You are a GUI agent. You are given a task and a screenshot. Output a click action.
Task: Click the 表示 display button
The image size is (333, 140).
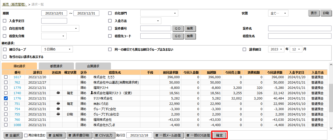(314, 13)
